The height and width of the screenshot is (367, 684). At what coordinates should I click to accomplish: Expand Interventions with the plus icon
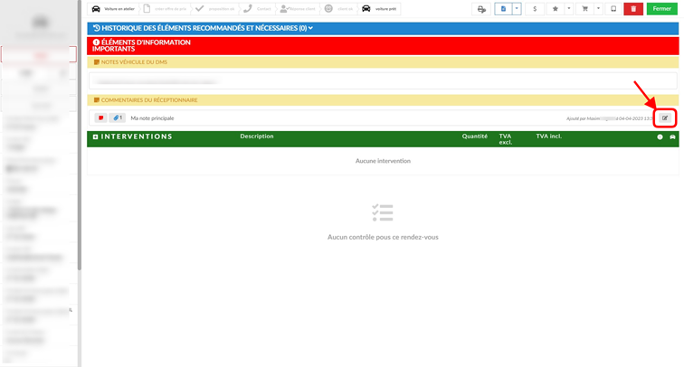[96, 136]
